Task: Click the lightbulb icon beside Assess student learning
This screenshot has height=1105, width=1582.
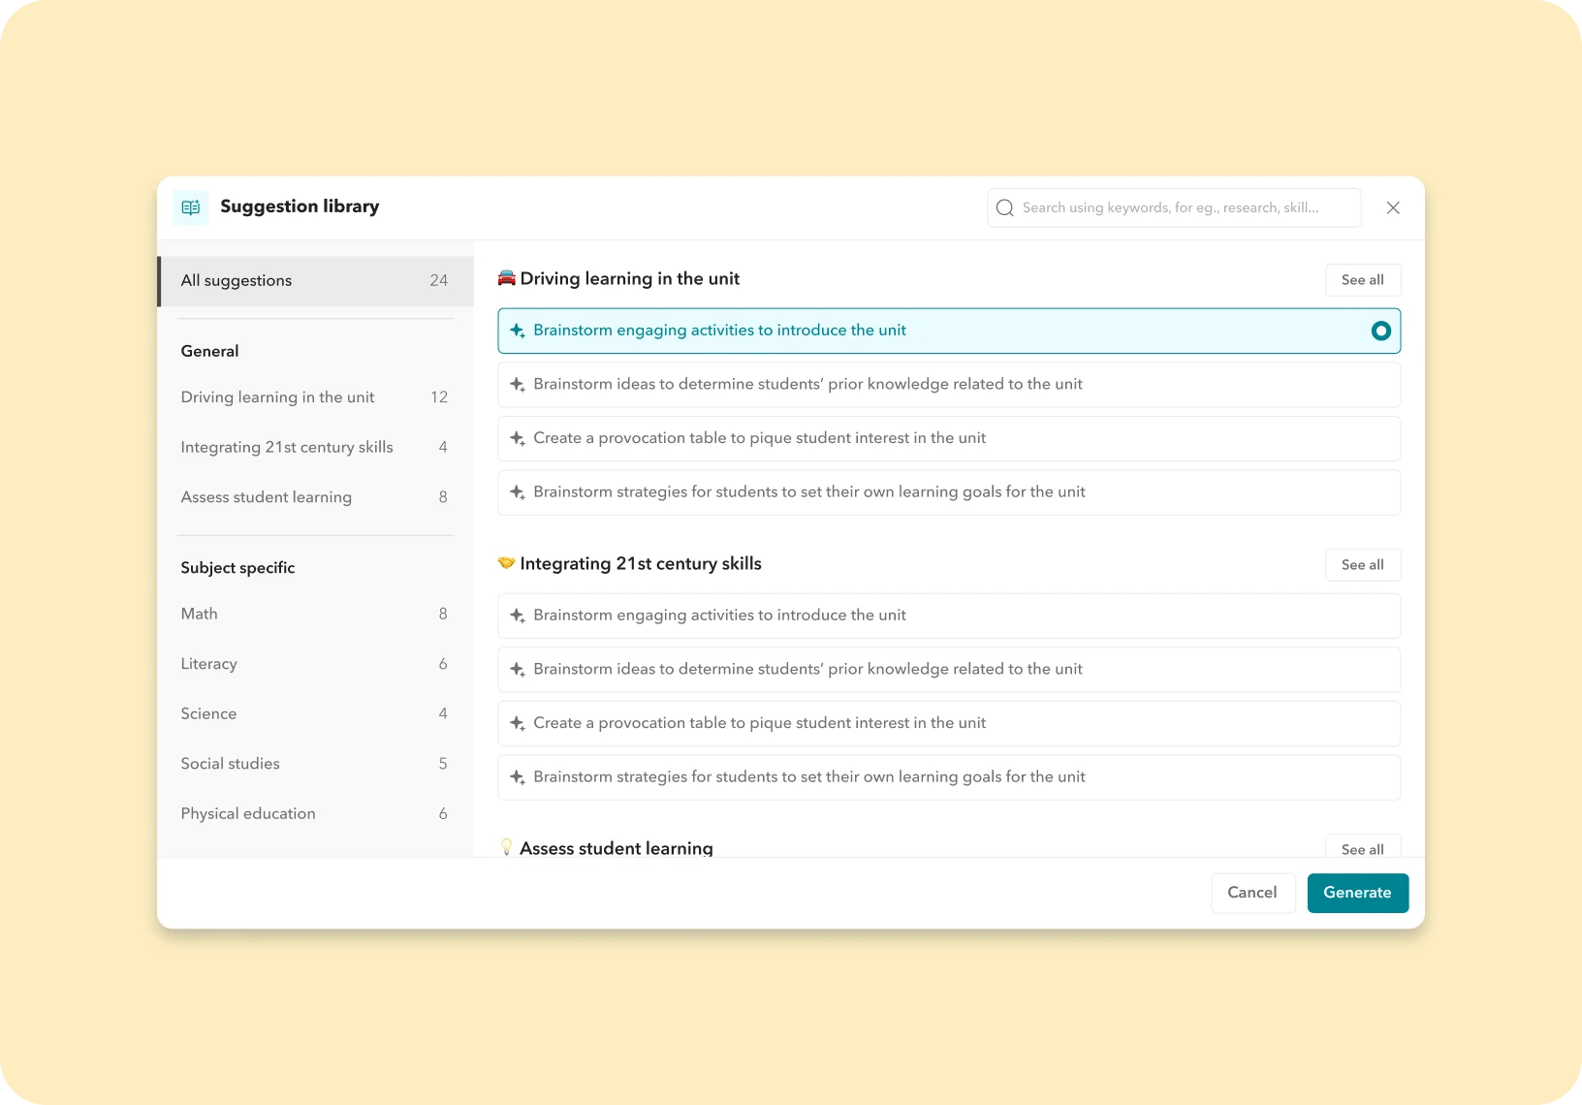Action: [x=506, y=847]
